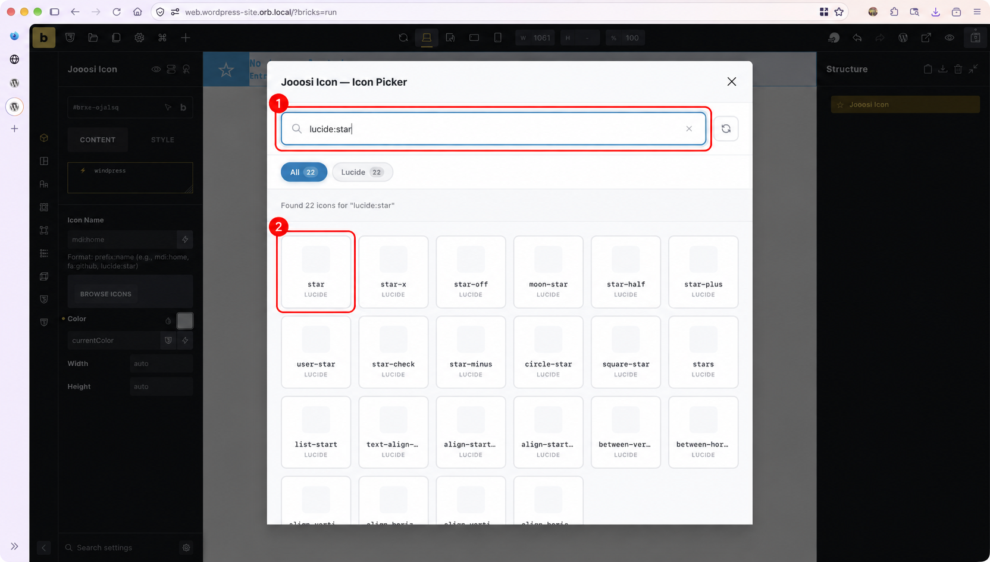Viewport: 990px width, 562px height.
Task: Delete structure using trash icon
Action: tap(958, 69)
